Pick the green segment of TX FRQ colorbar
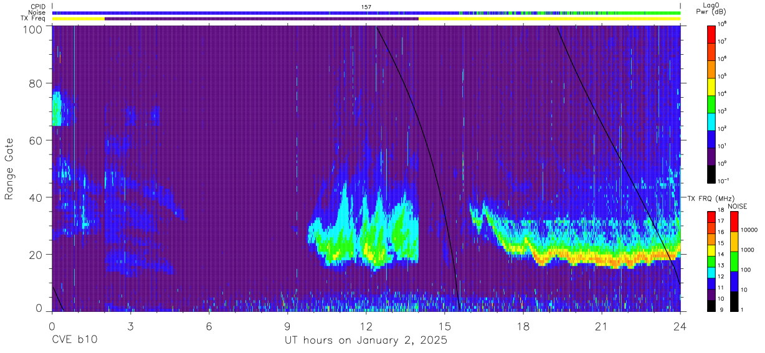The image size is (765, 353). [711, 261]
